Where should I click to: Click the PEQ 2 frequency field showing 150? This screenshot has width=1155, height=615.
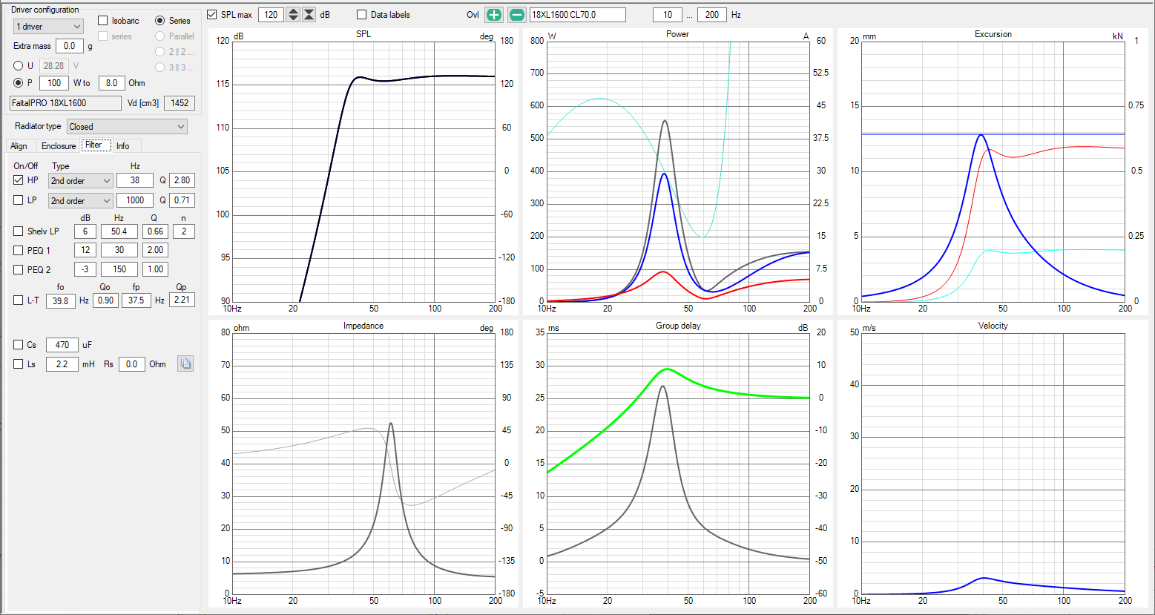tap(119, 269)
